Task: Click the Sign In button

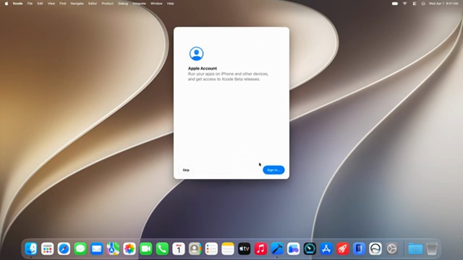Action: pyautogui.click(x=273, y=170)
